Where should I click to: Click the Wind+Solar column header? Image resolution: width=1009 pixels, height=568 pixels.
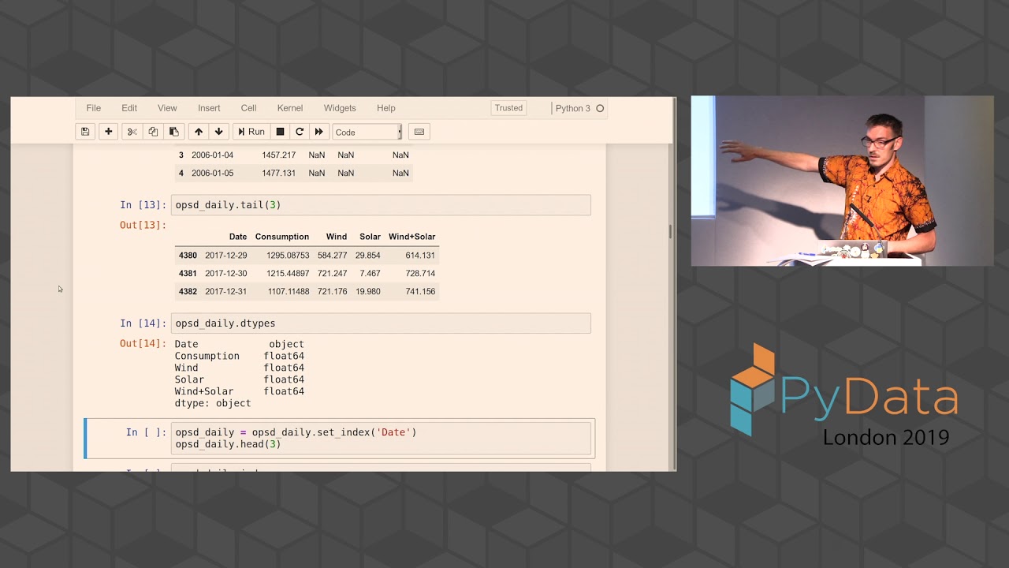(x=411, y=237)
